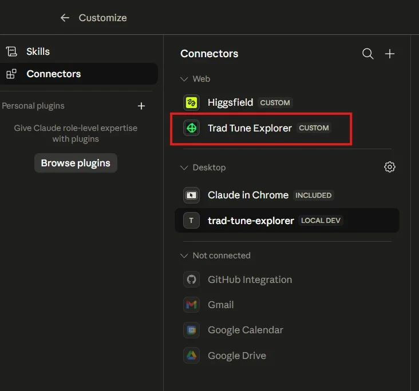The image size is (419, 391).
Task: Click the CUSTOM badge next to Higgsfield
Action: click(x=275, y=103)
